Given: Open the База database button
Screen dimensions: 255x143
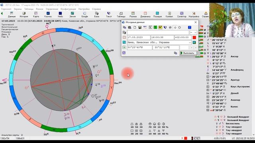Looking at the screenshot, I should 97,14.
